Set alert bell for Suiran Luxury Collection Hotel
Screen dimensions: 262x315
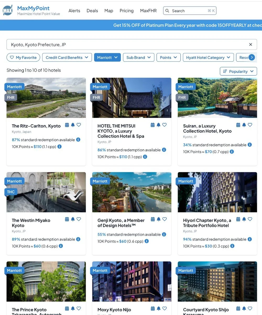(244, 125)
